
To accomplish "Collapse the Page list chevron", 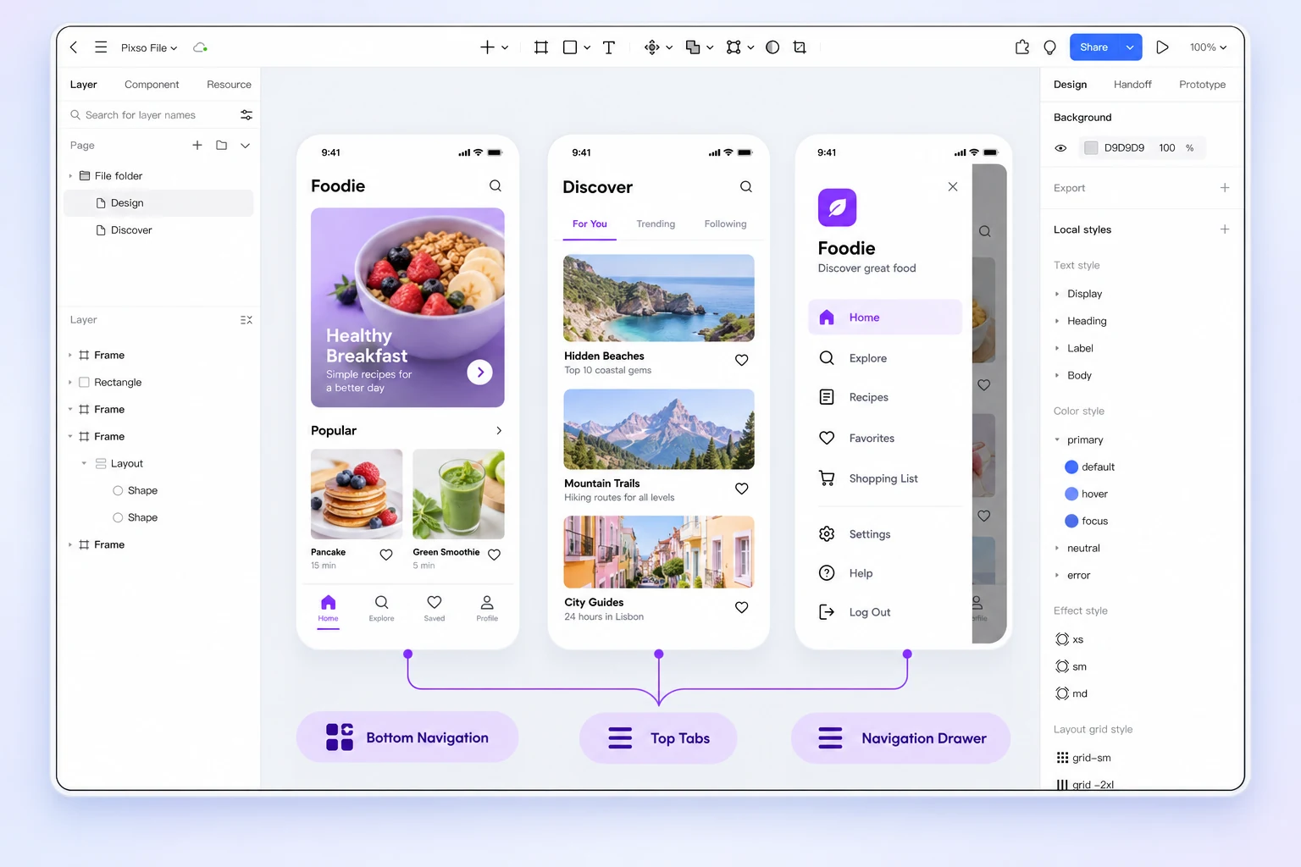I will pos(246,146).
